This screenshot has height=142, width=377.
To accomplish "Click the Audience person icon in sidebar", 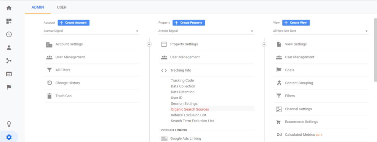I will point(9,48).
